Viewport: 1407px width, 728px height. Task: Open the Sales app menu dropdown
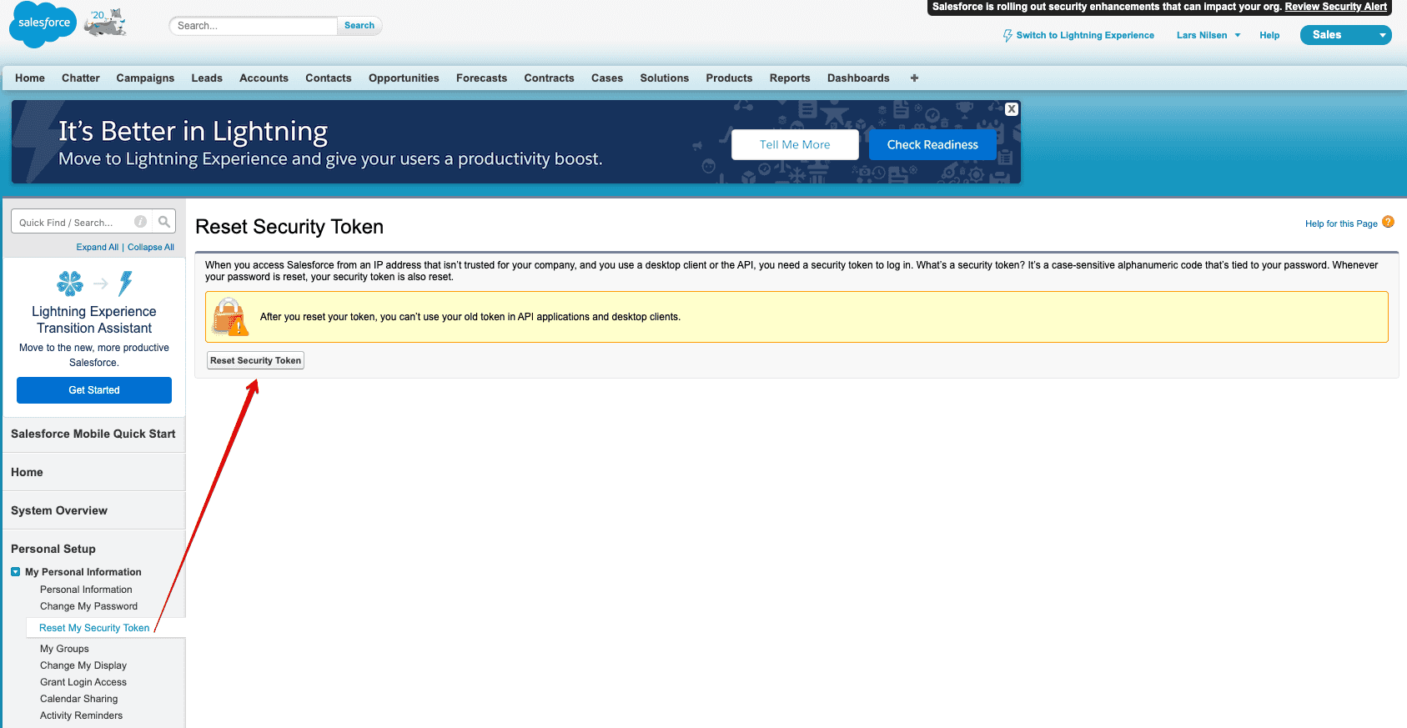click(1381, 35)
